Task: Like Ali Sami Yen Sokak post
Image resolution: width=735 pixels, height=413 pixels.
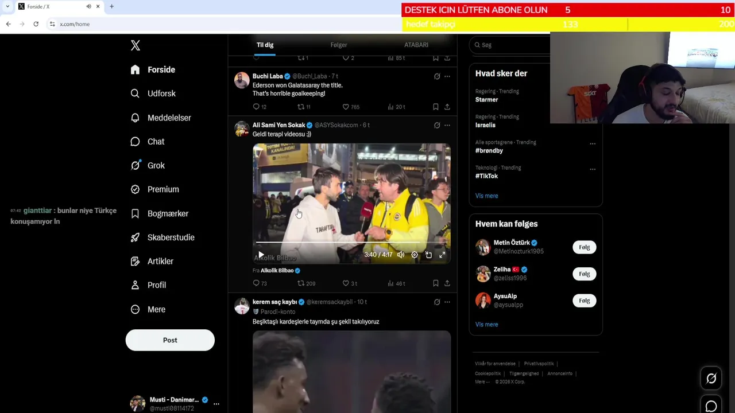Action: click(350, 283)
